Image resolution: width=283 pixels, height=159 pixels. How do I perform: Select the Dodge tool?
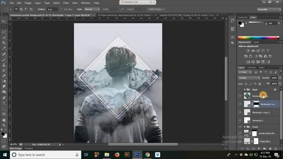pyautogui.click(x=4, y=92)
